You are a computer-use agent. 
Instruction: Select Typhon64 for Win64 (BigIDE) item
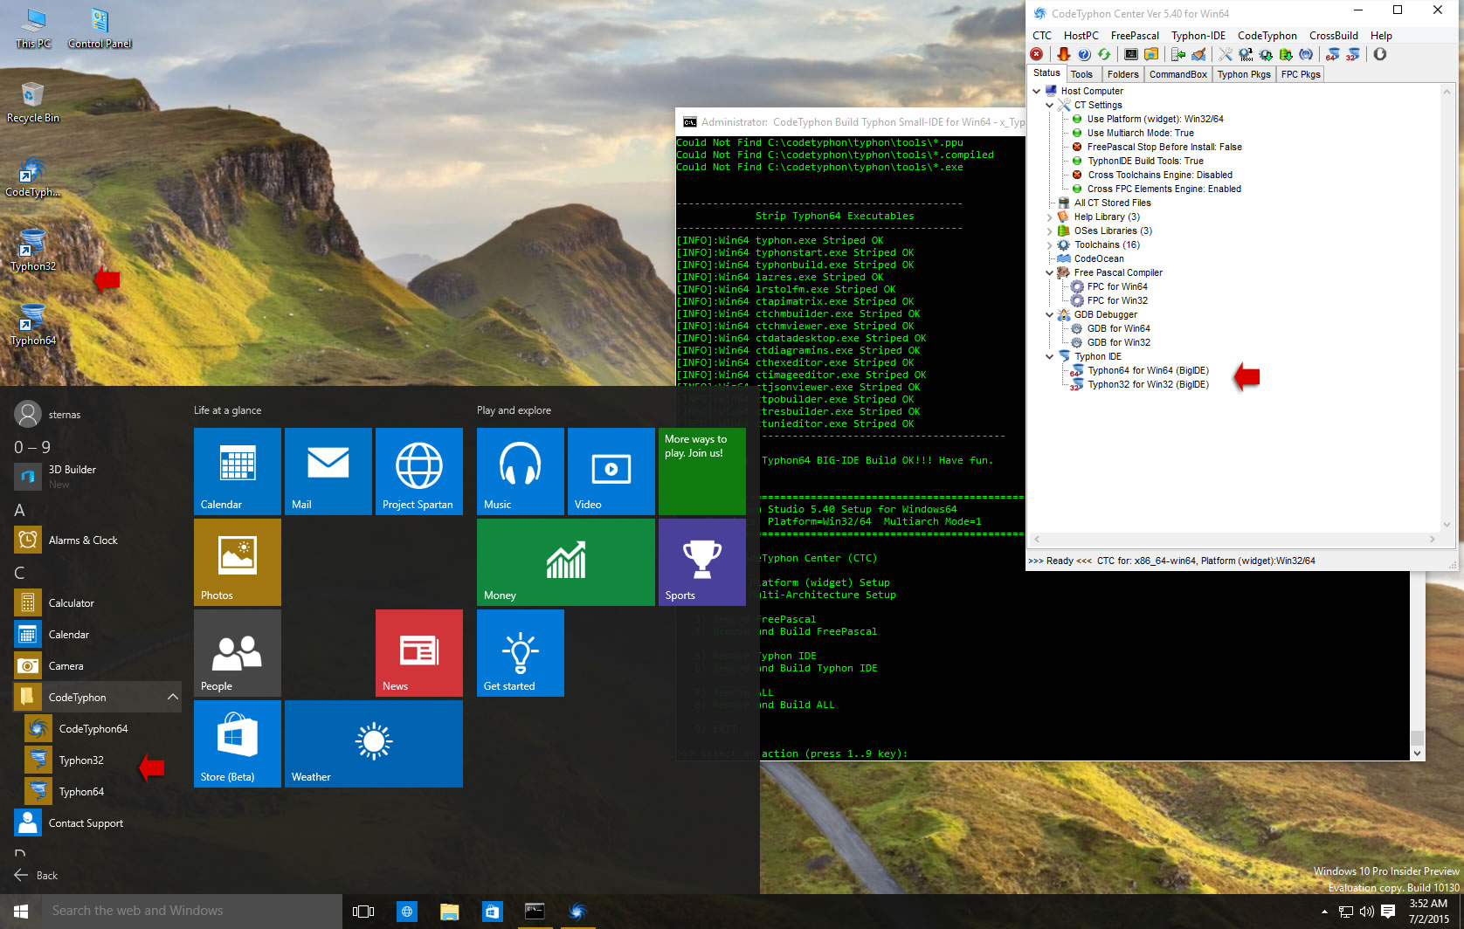pos(1148,370)
